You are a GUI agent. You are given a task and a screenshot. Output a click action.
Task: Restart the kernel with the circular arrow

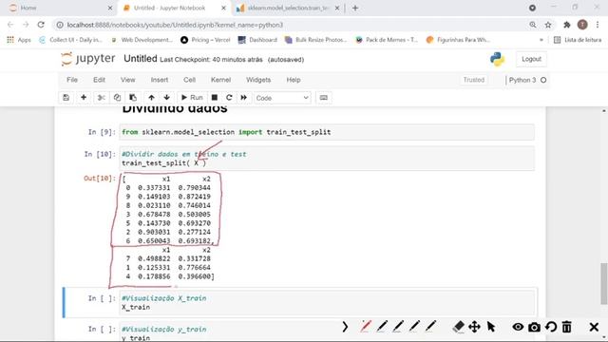[229, 98]
